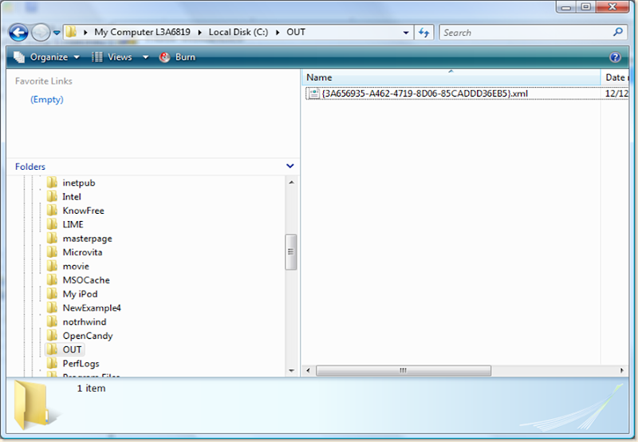Click the LIME folder icon

coord(52,224)
